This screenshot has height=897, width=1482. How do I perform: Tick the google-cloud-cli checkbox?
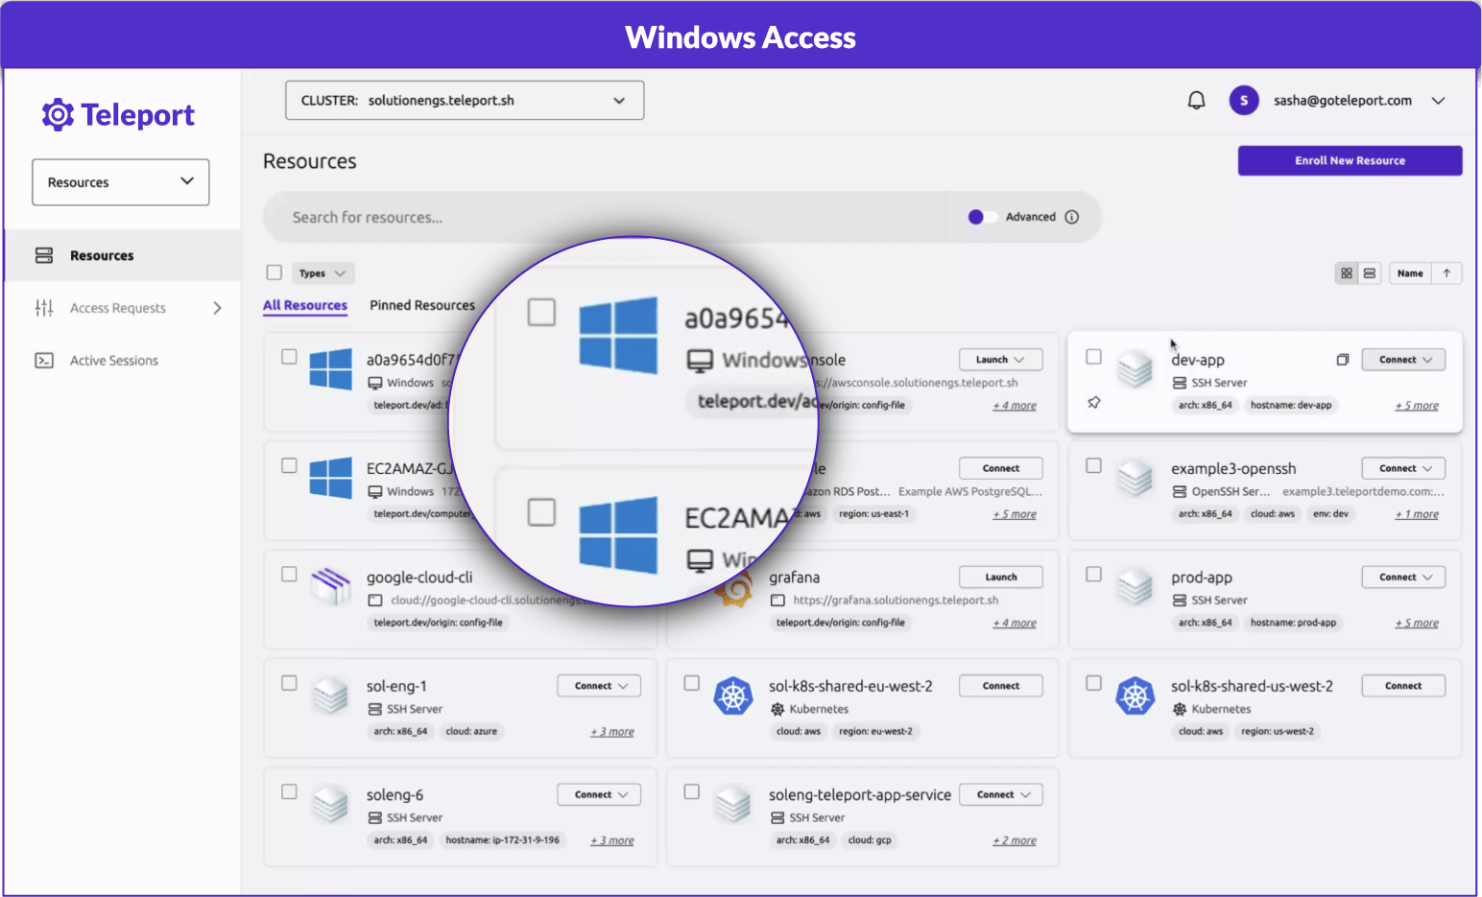tap(289, 574)
